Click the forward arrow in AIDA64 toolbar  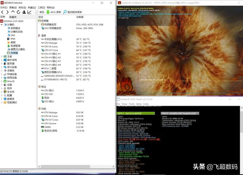tap(8, 12)
